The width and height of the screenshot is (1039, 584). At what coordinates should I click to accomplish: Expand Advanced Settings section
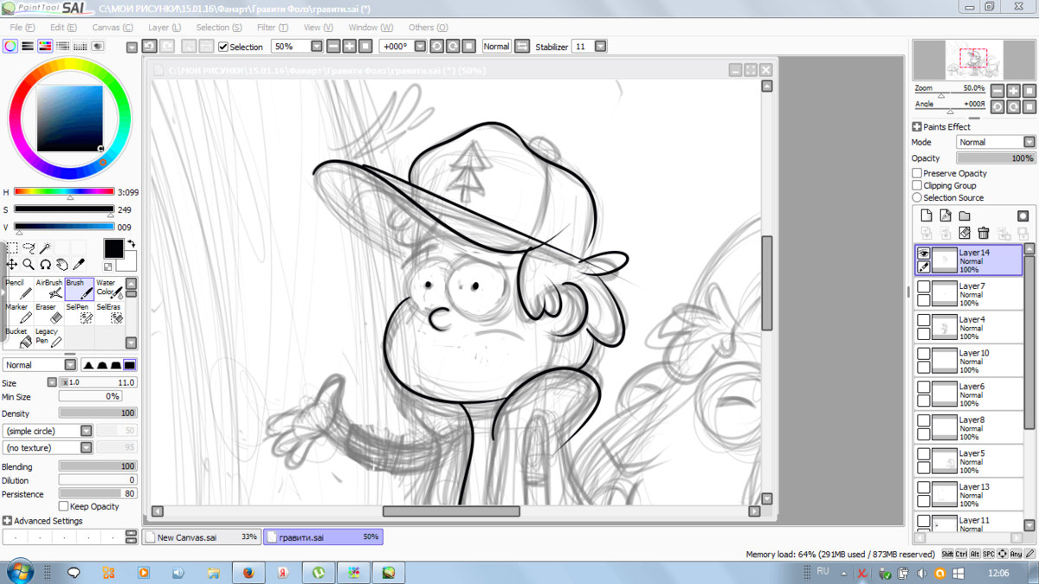(x=7, y=521)
